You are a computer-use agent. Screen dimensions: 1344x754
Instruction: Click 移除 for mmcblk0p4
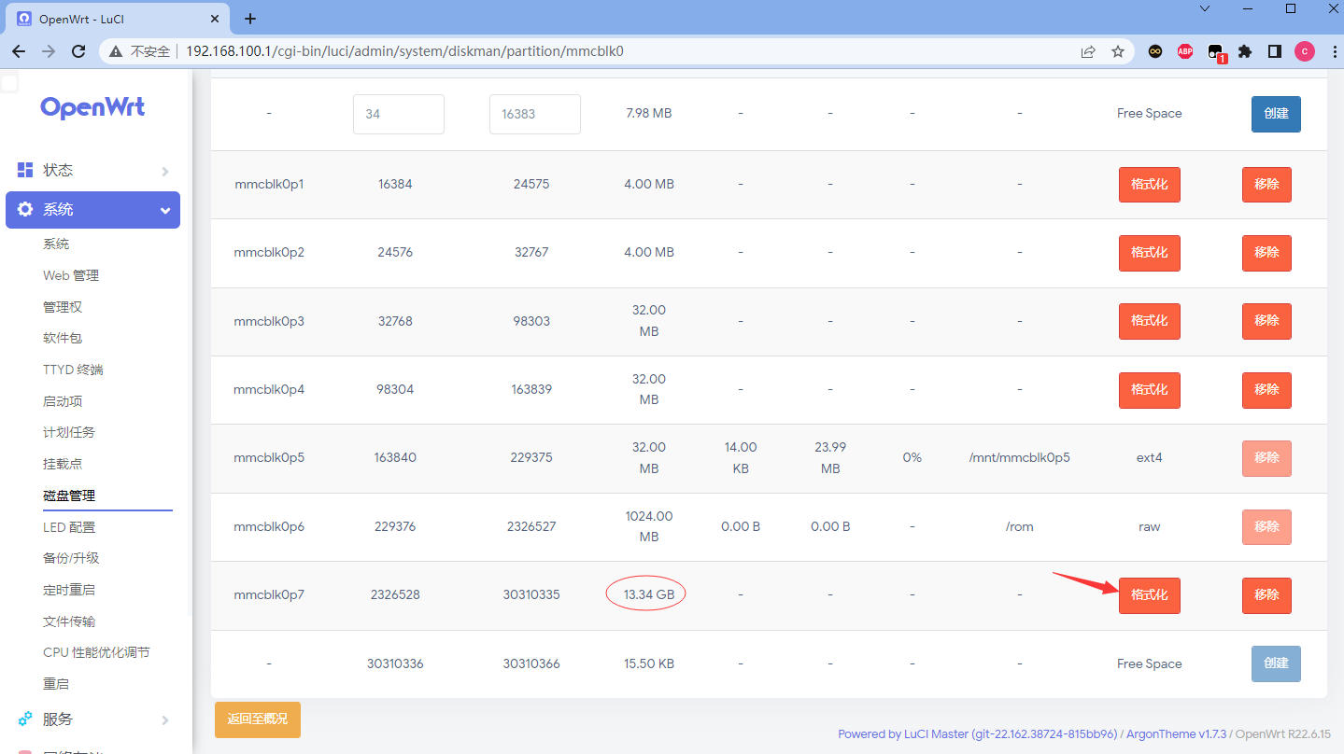coord(1266,390)
